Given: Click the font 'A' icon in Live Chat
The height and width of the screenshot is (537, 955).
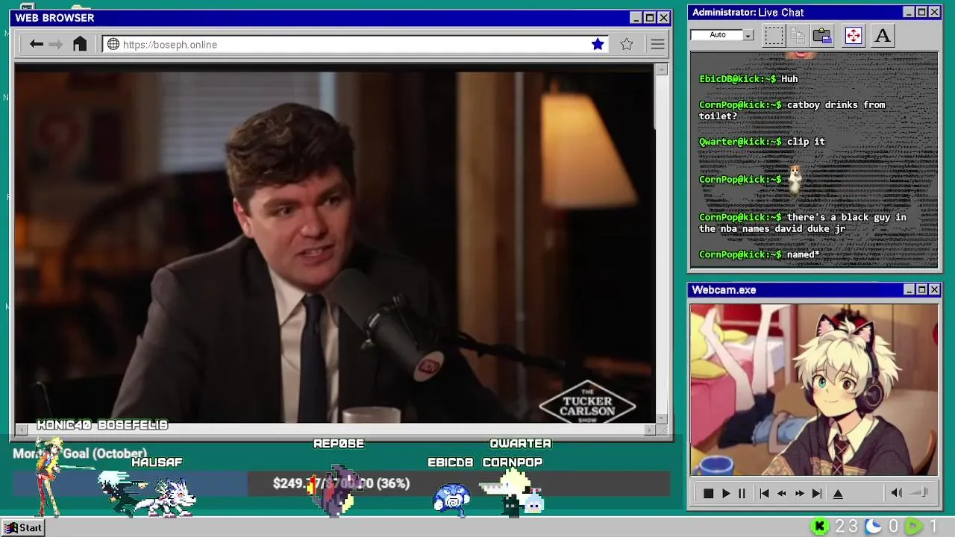Looking at the screenshot, I should [x=883, y=35].
